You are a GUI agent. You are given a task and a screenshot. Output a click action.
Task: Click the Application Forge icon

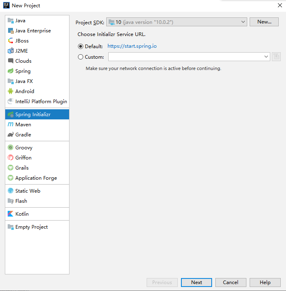click(x=11, y=178)
